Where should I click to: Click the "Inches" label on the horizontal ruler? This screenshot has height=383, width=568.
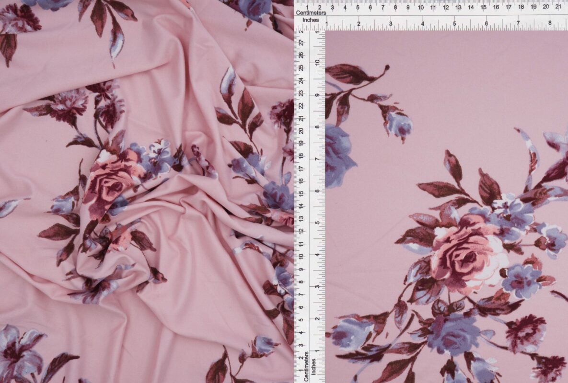coord(311,20)
